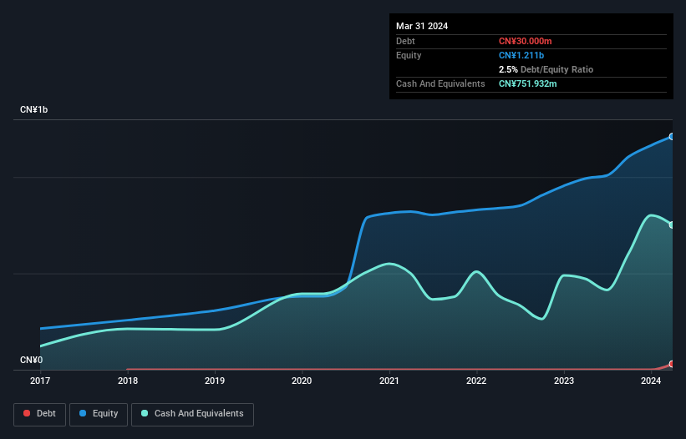Toggle the Debt legend button
The image size is (686, 439).
tap(40, 414)
